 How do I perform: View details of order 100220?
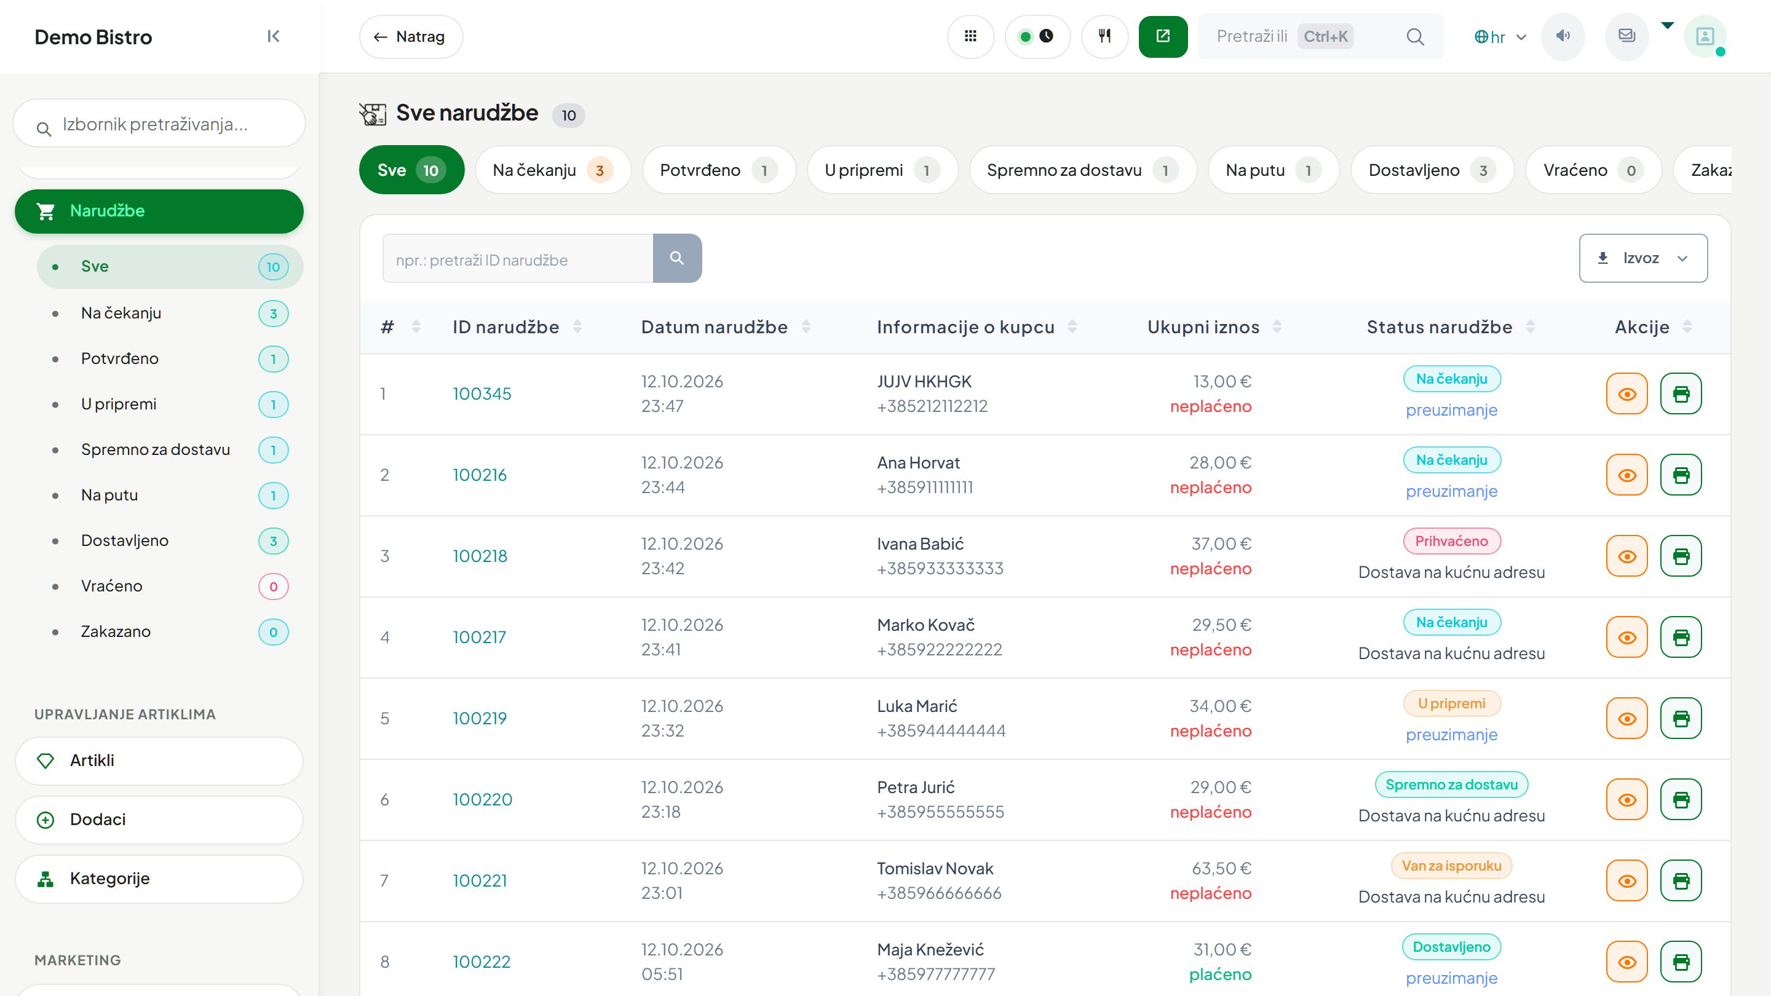[1626, 799]
